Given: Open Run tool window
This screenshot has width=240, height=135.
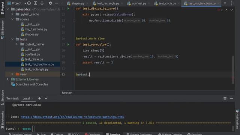Looking at the screenshot, I should coord(41,134).
